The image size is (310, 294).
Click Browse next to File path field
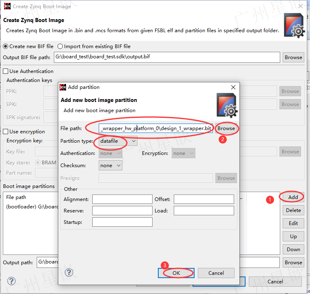click(226, 128)
